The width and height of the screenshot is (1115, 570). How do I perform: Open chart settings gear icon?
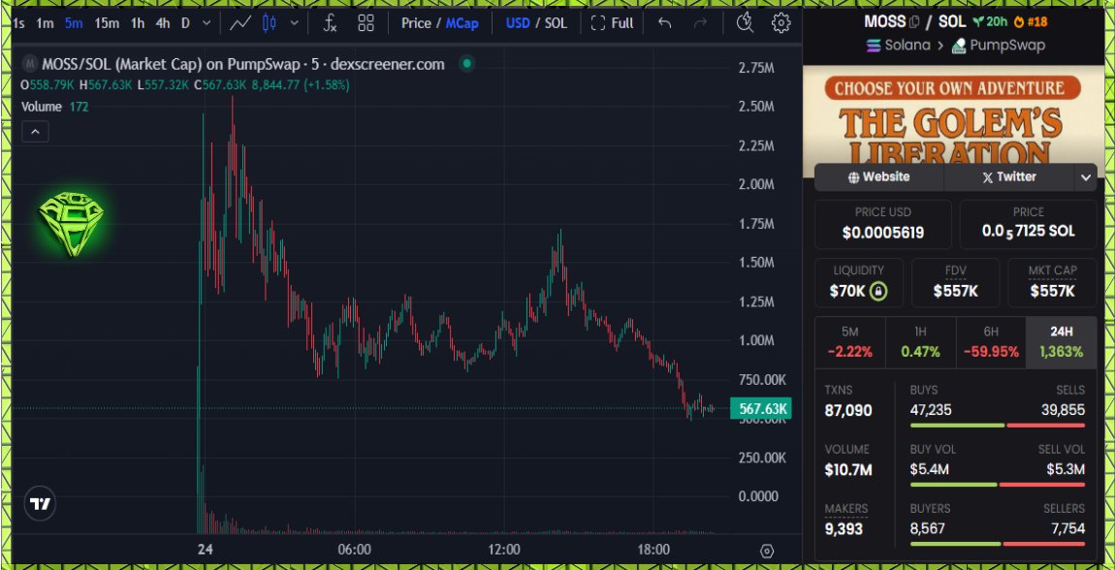(x=780, y=23)
